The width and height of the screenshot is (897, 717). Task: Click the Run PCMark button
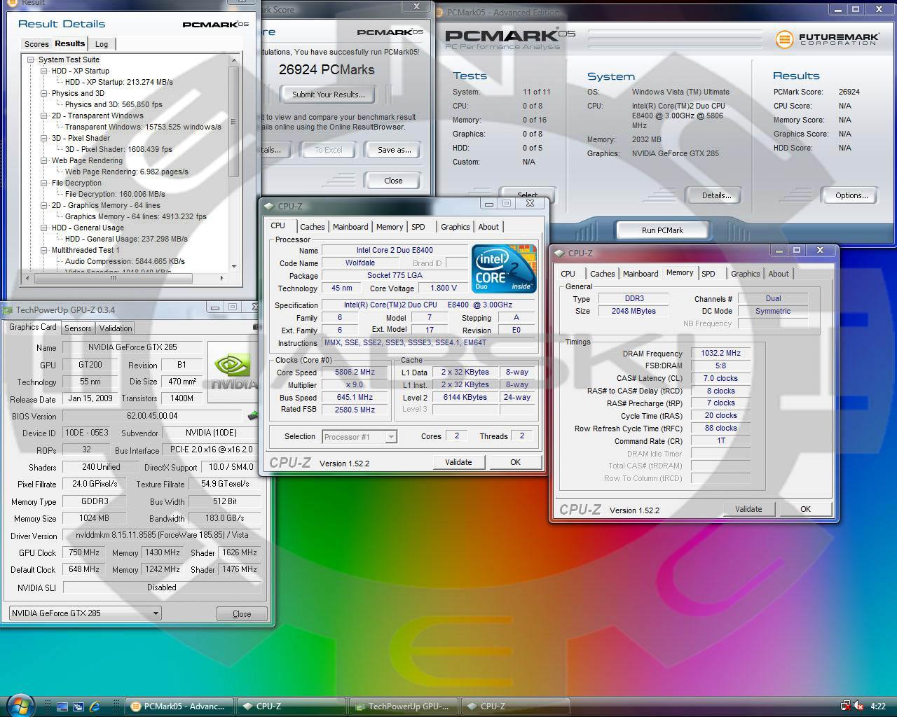coord(662,230)
